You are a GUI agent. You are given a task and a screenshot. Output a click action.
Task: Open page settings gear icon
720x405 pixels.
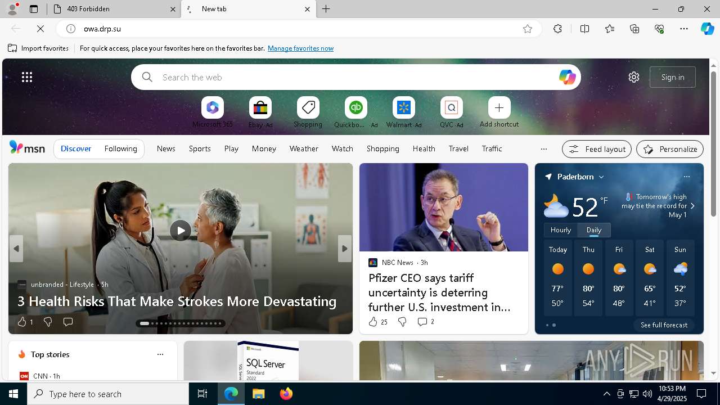(634, 77)
